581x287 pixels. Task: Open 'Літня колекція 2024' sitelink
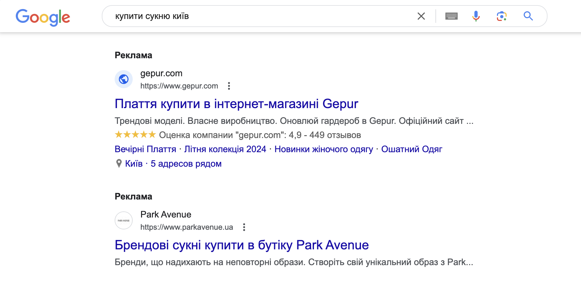(x=225, y=149)
